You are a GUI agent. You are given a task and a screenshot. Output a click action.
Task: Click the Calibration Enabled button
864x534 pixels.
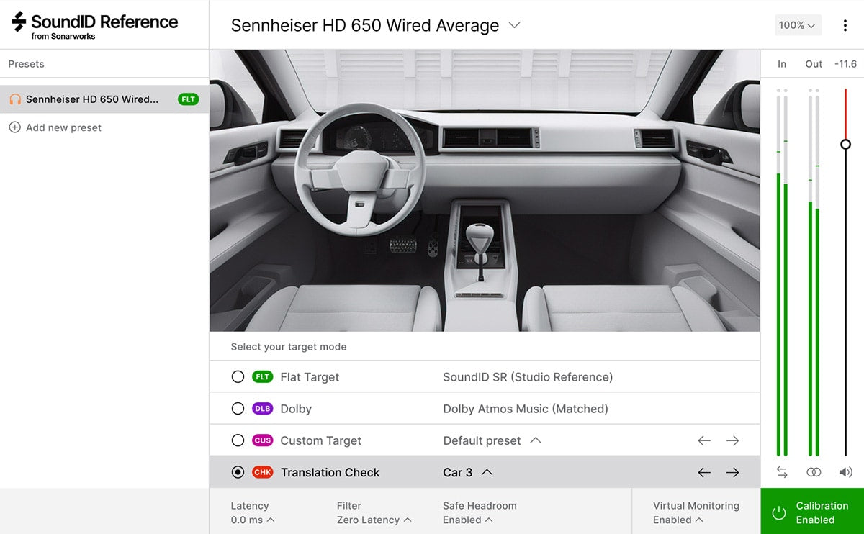pyautogui.click(x=812, y=512)
